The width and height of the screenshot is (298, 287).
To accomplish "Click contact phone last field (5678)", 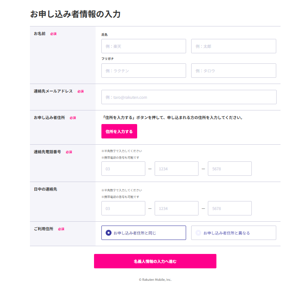I will (230, 169).
